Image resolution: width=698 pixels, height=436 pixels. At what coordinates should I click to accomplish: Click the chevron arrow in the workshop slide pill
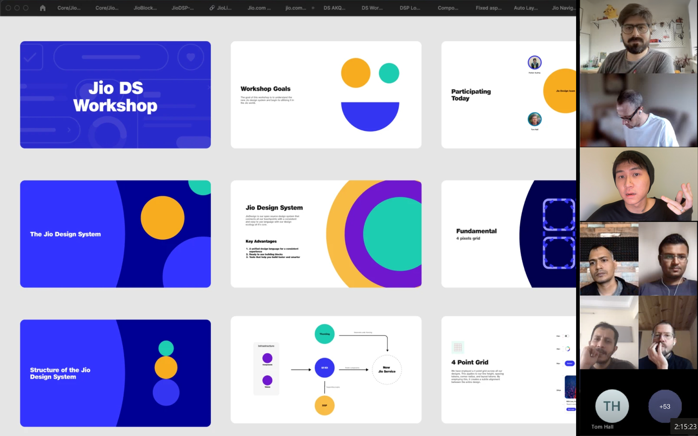coord(69,130)
